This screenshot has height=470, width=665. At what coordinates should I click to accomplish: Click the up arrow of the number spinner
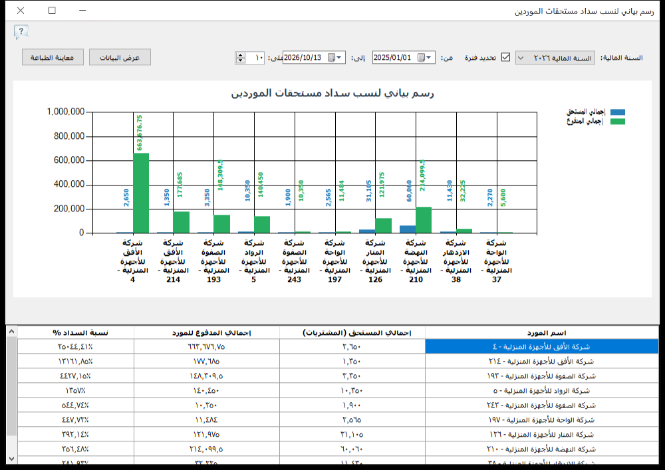[x=241, y=55]
